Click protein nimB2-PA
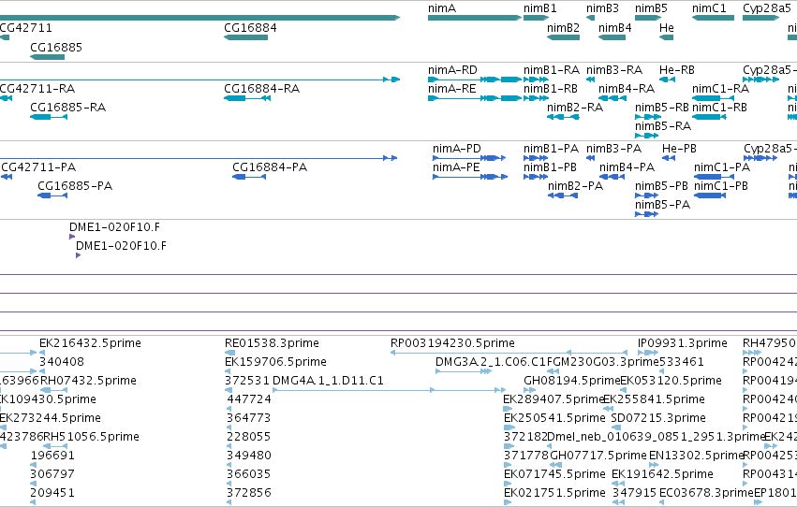Image resolution: width=797 pixels, height=507 pixels. pyautogui.click(x=563, y=196)
